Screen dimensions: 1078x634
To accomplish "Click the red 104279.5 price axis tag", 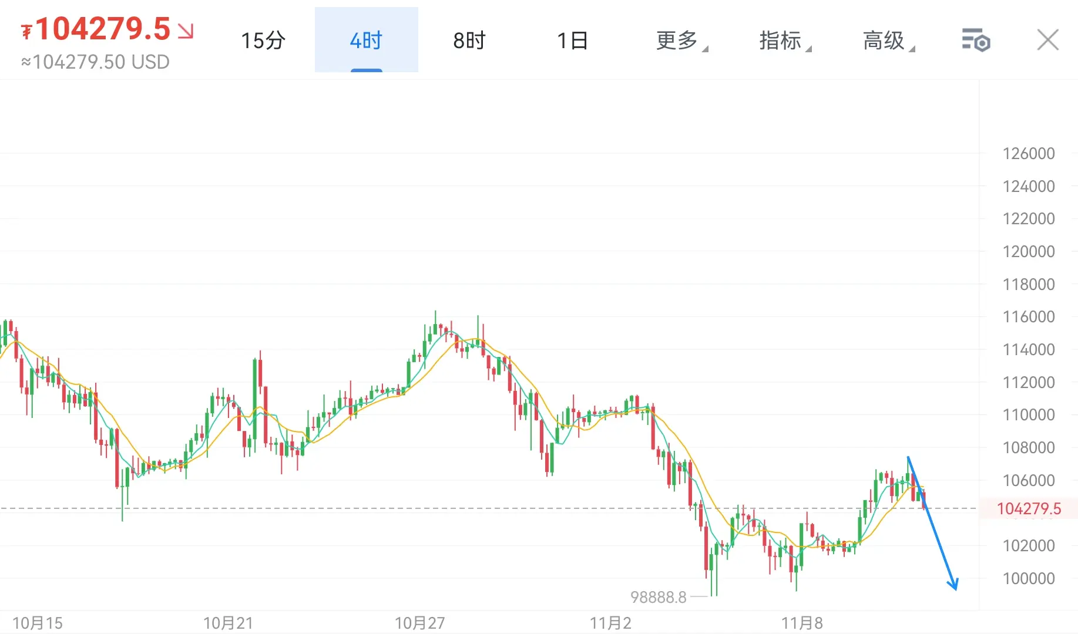I will click(x=1029, y=508).
